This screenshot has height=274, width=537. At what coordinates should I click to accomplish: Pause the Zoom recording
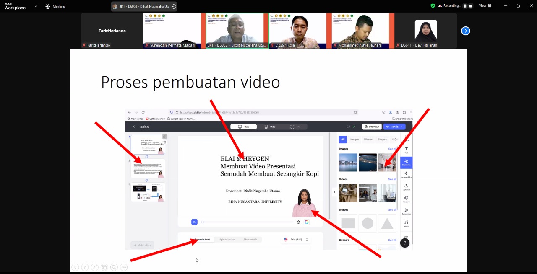click(465, 6)
